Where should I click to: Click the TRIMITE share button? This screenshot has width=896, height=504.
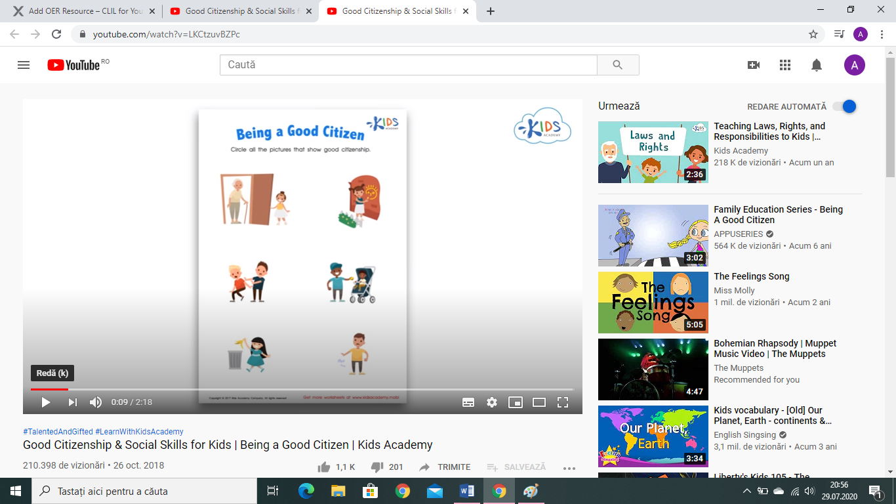click(445, 467)
